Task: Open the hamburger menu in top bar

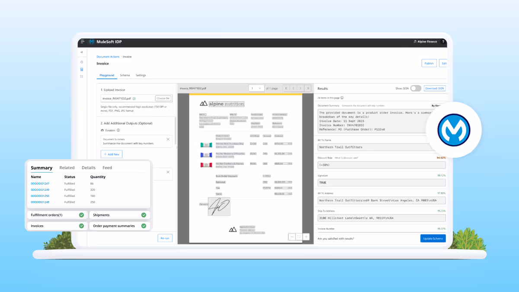Action: pyautogui.click(x=82, y=42)
